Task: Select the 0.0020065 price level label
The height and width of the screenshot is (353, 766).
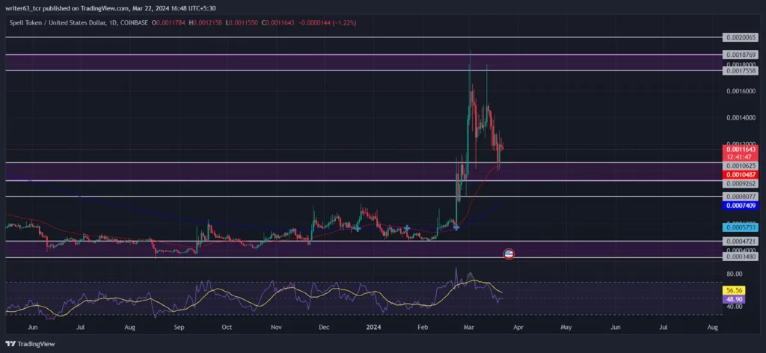Action: (x=741, y=37)
